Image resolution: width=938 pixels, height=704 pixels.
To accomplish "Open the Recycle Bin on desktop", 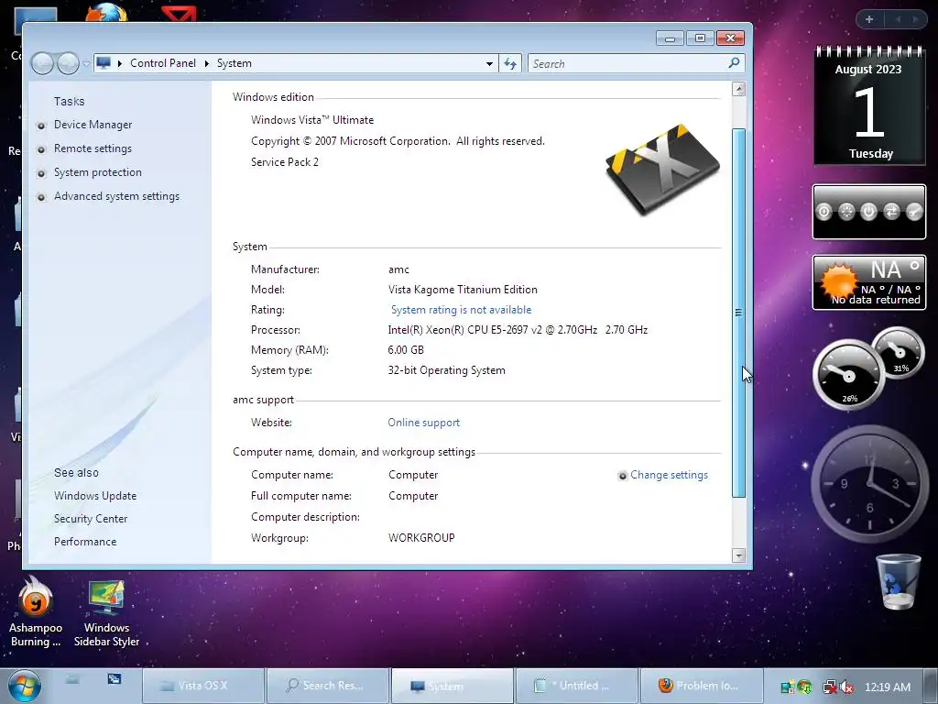I will 898,580.
